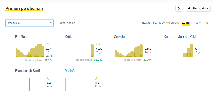Select the Krško bar chart

pos(80,50)
